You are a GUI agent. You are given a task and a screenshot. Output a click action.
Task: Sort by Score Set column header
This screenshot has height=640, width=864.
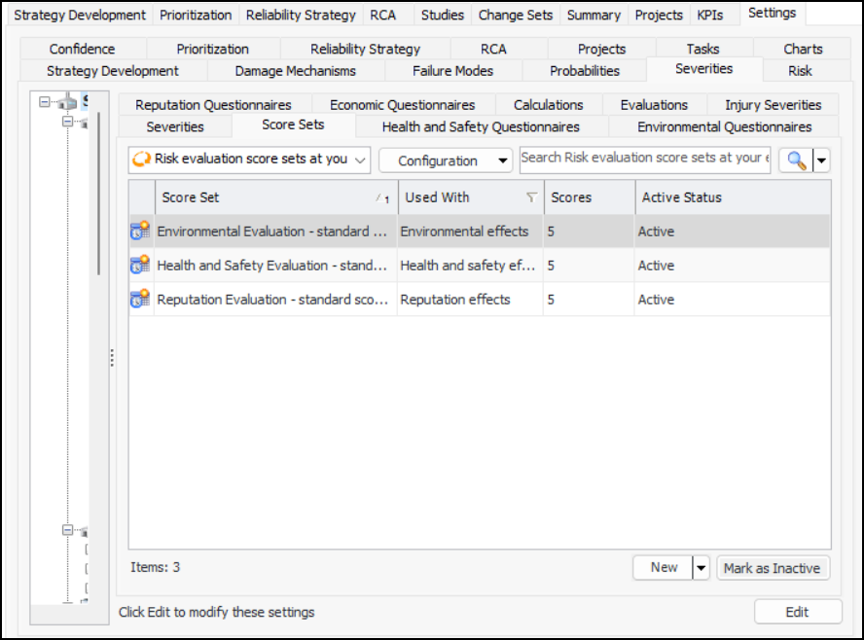[x=276, y=197]
